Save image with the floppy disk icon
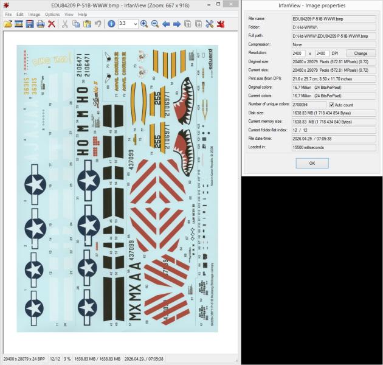This screenshot has width=383, height=365. tap(30, 24)
